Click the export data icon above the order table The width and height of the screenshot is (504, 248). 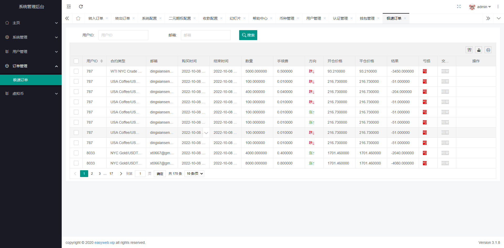(x=479, y=50)
